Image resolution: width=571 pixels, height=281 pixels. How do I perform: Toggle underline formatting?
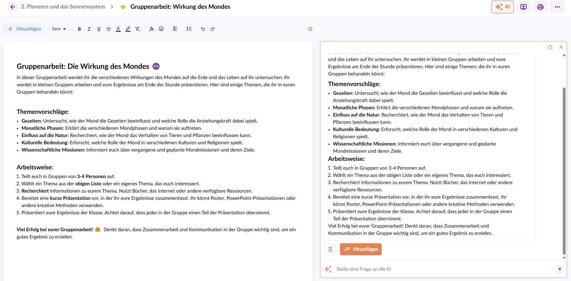tap(99, 29)
